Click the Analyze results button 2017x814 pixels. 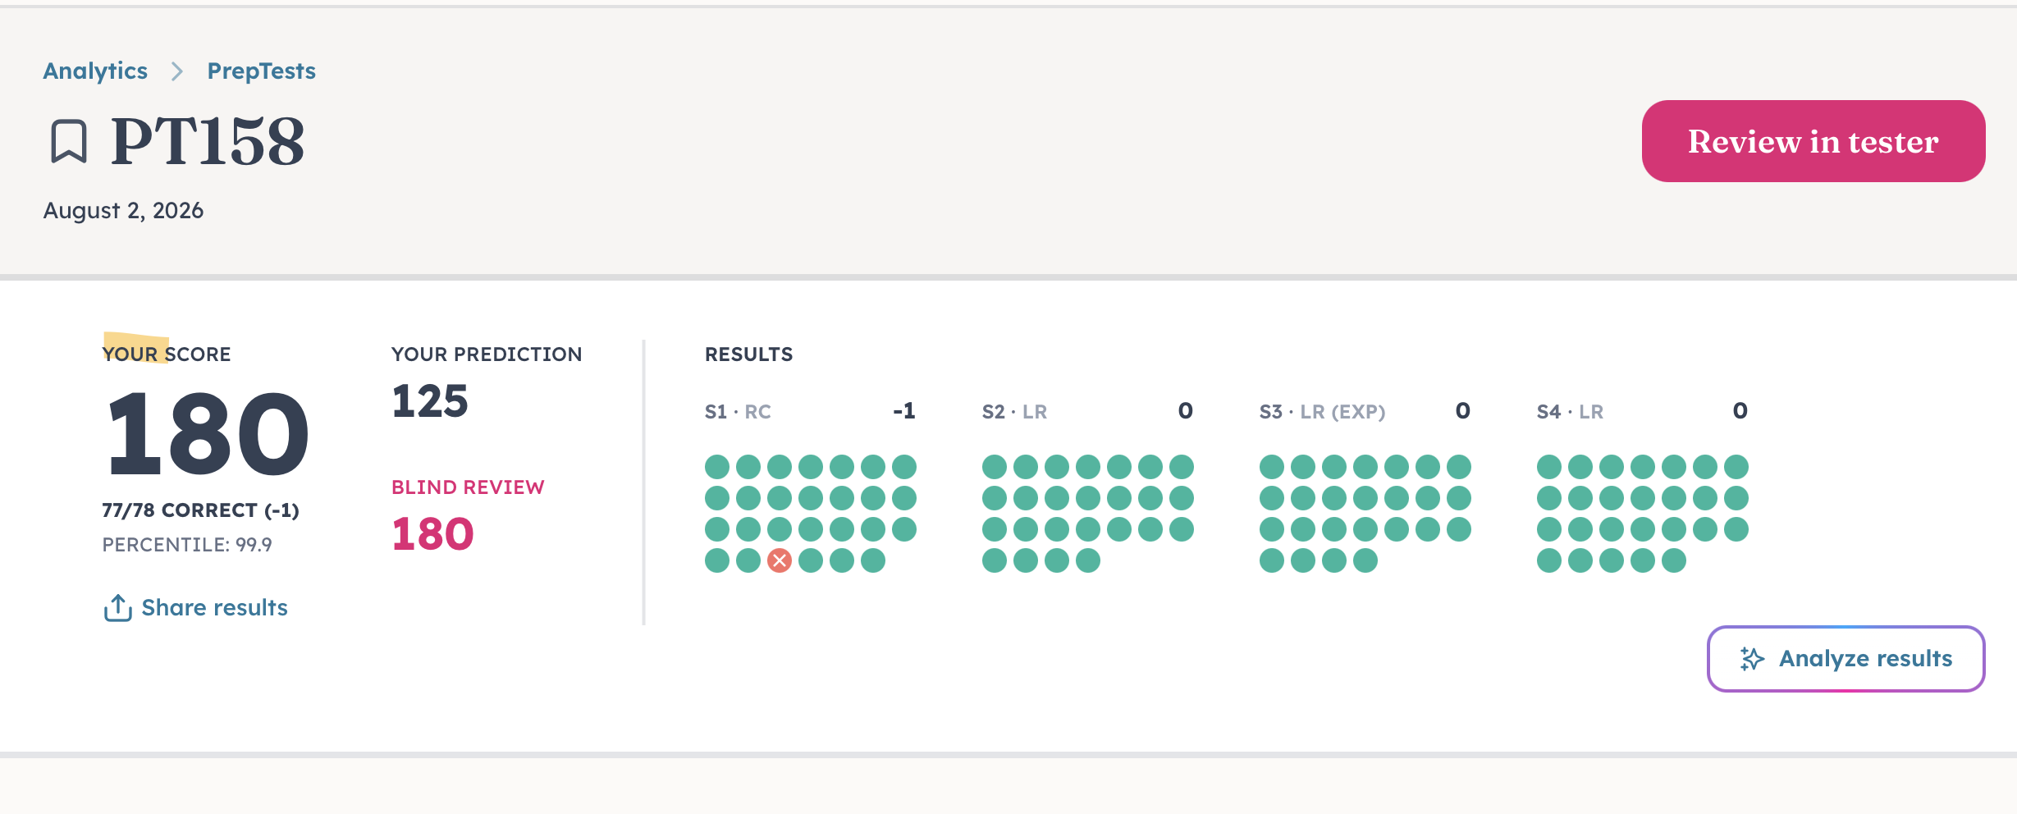[1846, 659]
